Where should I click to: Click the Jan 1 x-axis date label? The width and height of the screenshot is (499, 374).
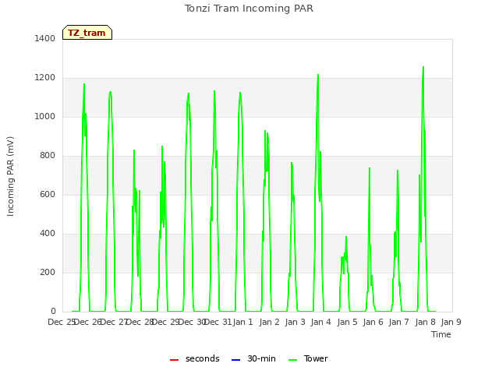click(x=242, y=322)
